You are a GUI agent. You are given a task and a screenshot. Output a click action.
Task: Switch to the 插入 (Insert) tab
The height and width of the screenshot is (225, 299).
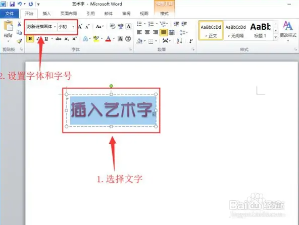46,13
